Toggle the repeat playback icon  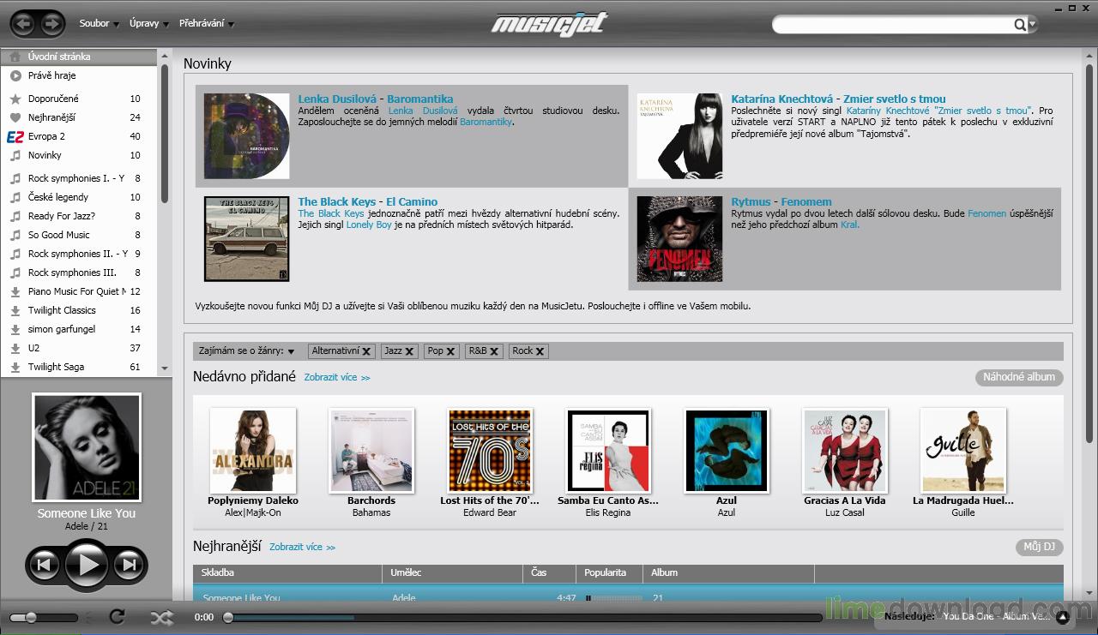point(118,617)
